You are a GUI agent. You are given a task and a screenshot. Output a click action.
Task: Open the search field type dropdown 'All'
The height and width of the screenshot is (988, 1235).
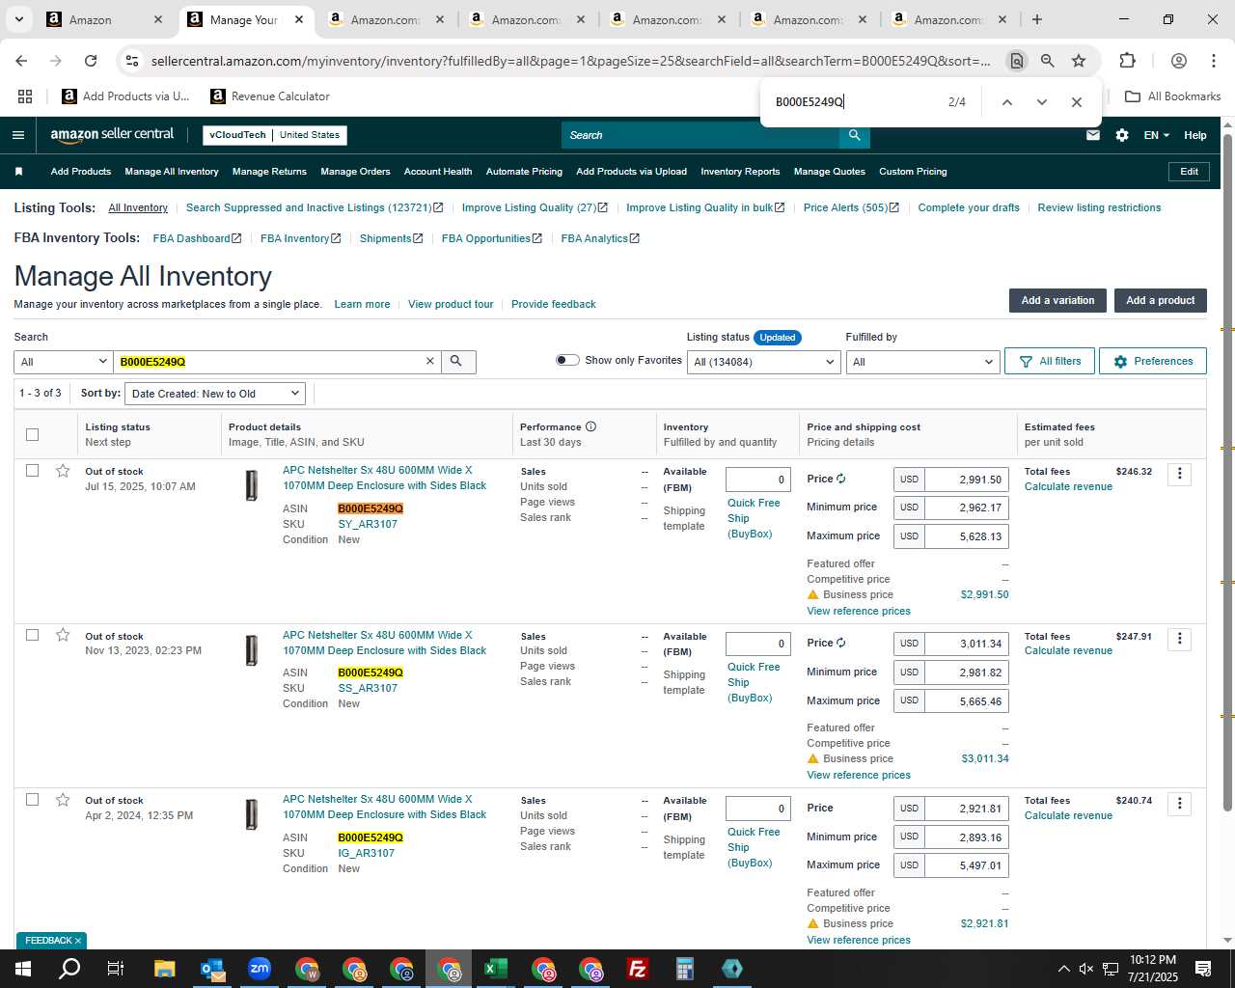64,362
